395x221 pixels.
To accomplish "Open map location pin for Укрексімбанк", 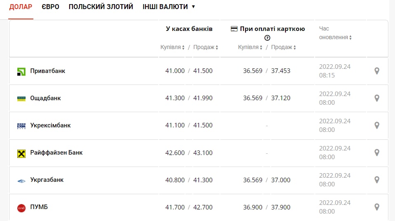I will pyautogui.click(x=377, y=125).
